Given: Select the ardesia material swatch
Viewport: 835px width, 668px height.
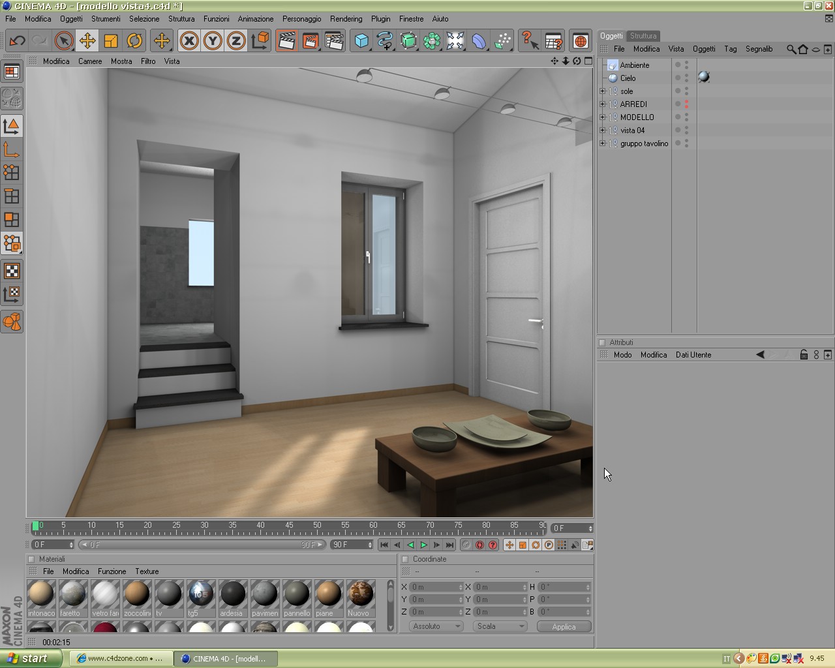Looking at the screenshot, I should click(x=233, y=598).
